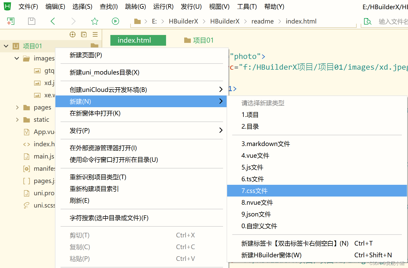Select 使用命令行窗口打开所在目录(U)
This screenshot has width=408, height=268.
pyautogui.click(x=141, y=160)
